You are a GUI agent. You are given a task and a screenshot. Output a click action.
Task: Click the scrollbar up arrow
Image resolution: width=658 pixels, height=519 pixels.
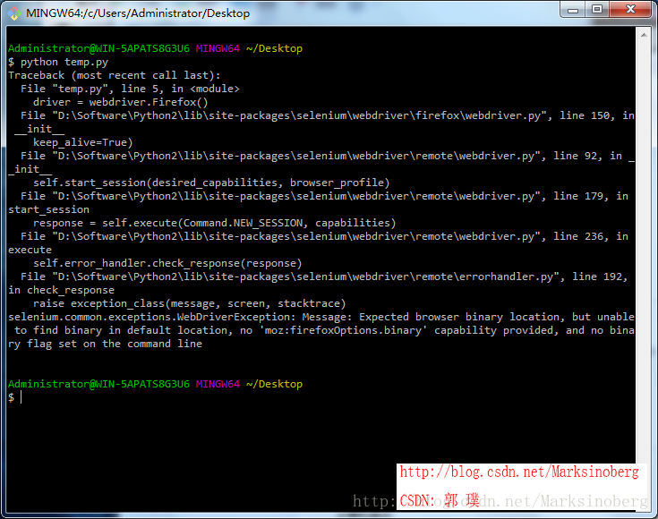(x=644, y=35)
